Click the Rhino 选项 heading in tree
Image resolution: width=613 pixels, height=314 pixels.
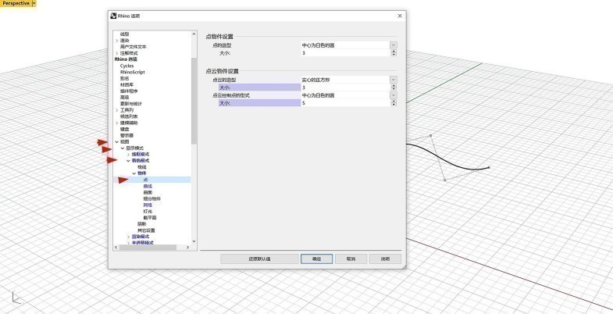[126, 59]
